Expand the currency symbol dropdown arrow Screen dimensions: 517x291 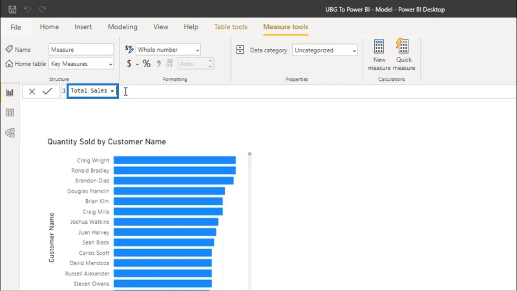pos(137,64)
